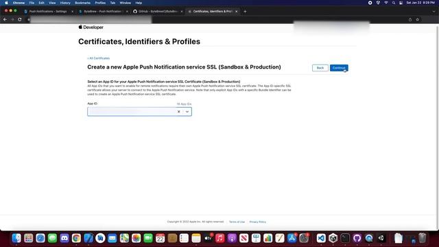439x247 pixels.
Task: Open Terminal from the dock
Action: tap(345, 238)
